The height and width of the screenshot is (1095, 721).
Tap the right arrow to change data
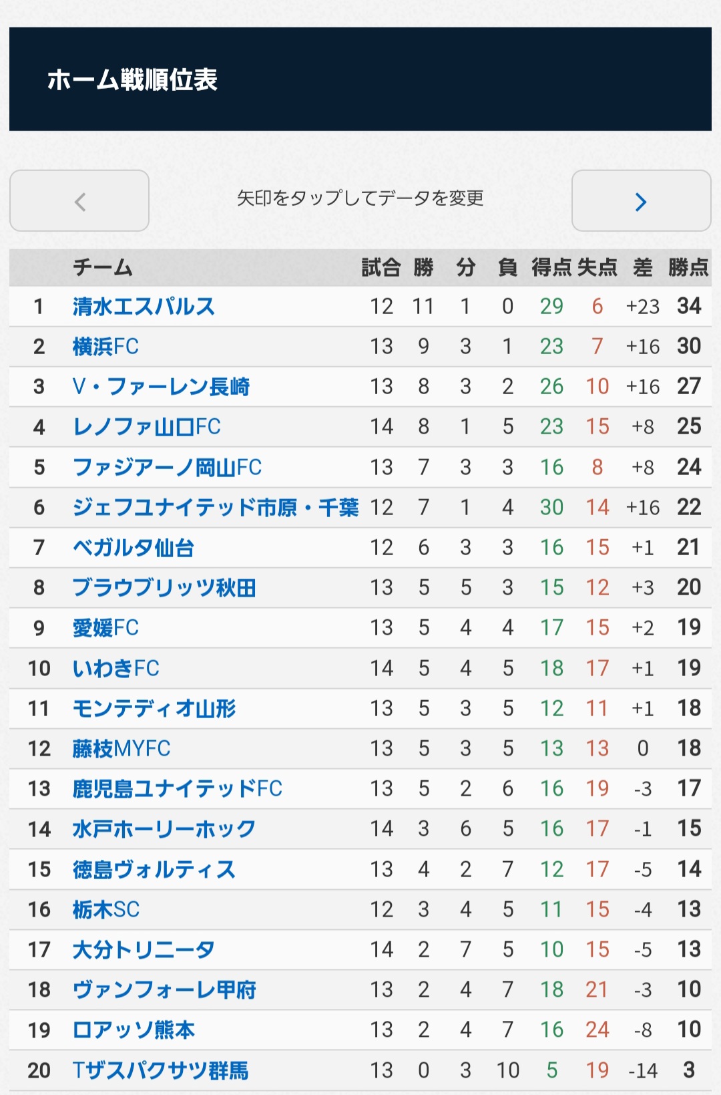(x=641, y=201)
